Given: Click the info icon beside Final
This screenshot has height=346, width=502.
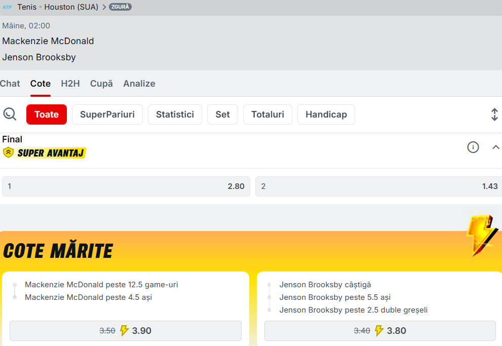Looking at the screenshot, I should point(473,147).
